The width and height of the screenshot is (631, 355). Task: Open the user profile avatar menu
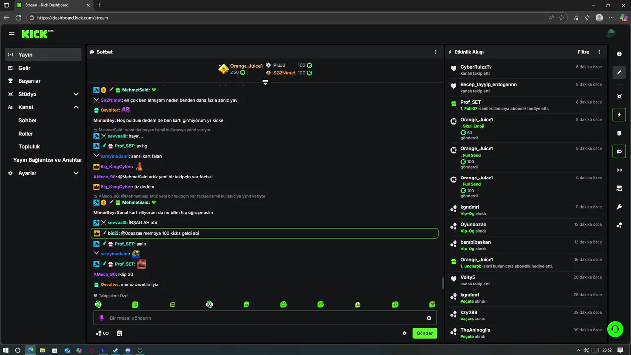[x=611, y=34]
